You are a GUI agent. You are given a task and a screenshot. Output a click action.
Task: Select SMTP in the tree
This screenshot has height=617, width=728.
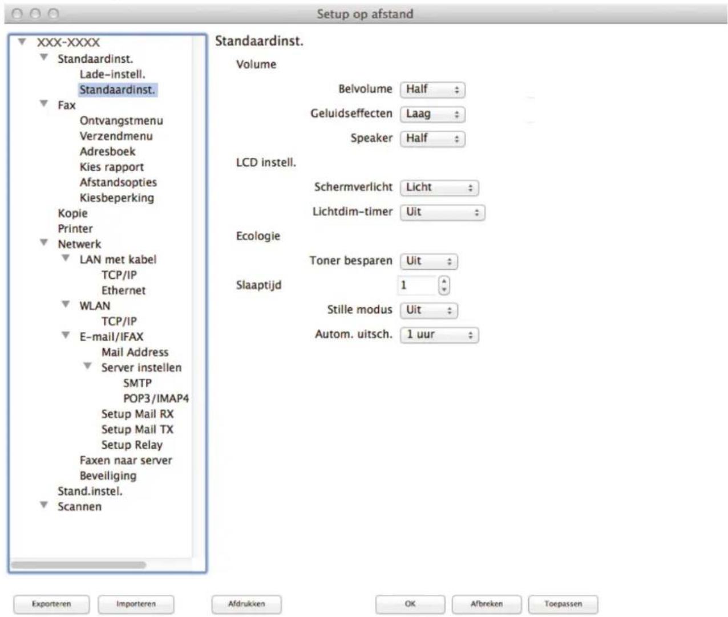[x=137, y=383]
